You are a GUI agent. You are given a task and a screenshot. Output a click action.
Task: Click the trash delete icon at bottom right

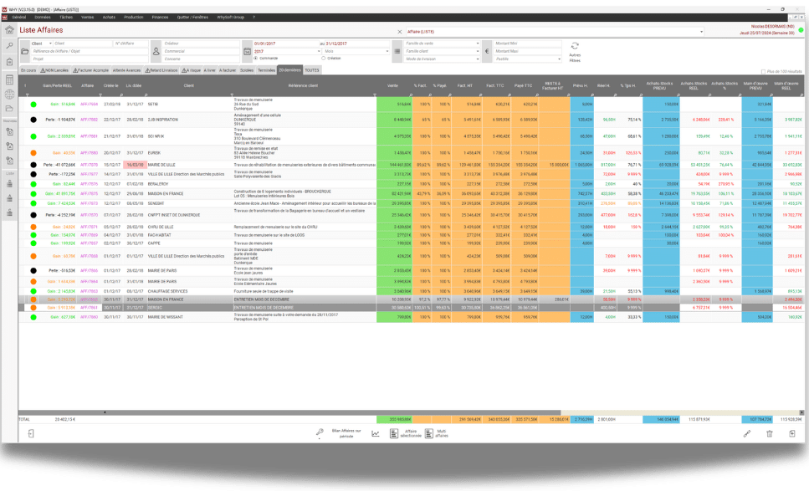pos(770,434)
